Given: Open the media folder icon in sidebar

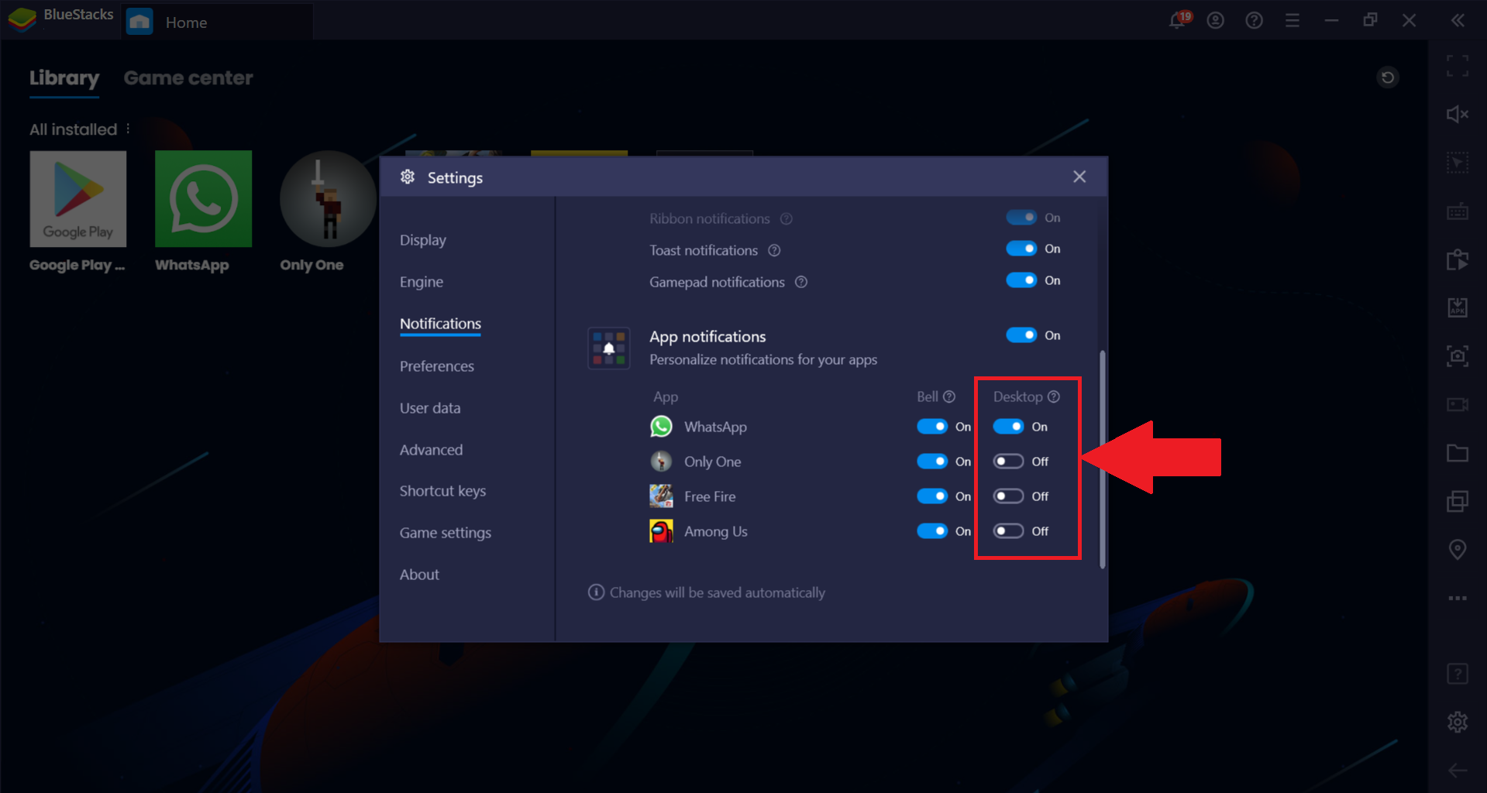Looking at the screenshot, I should click(x=1458, y=453).
